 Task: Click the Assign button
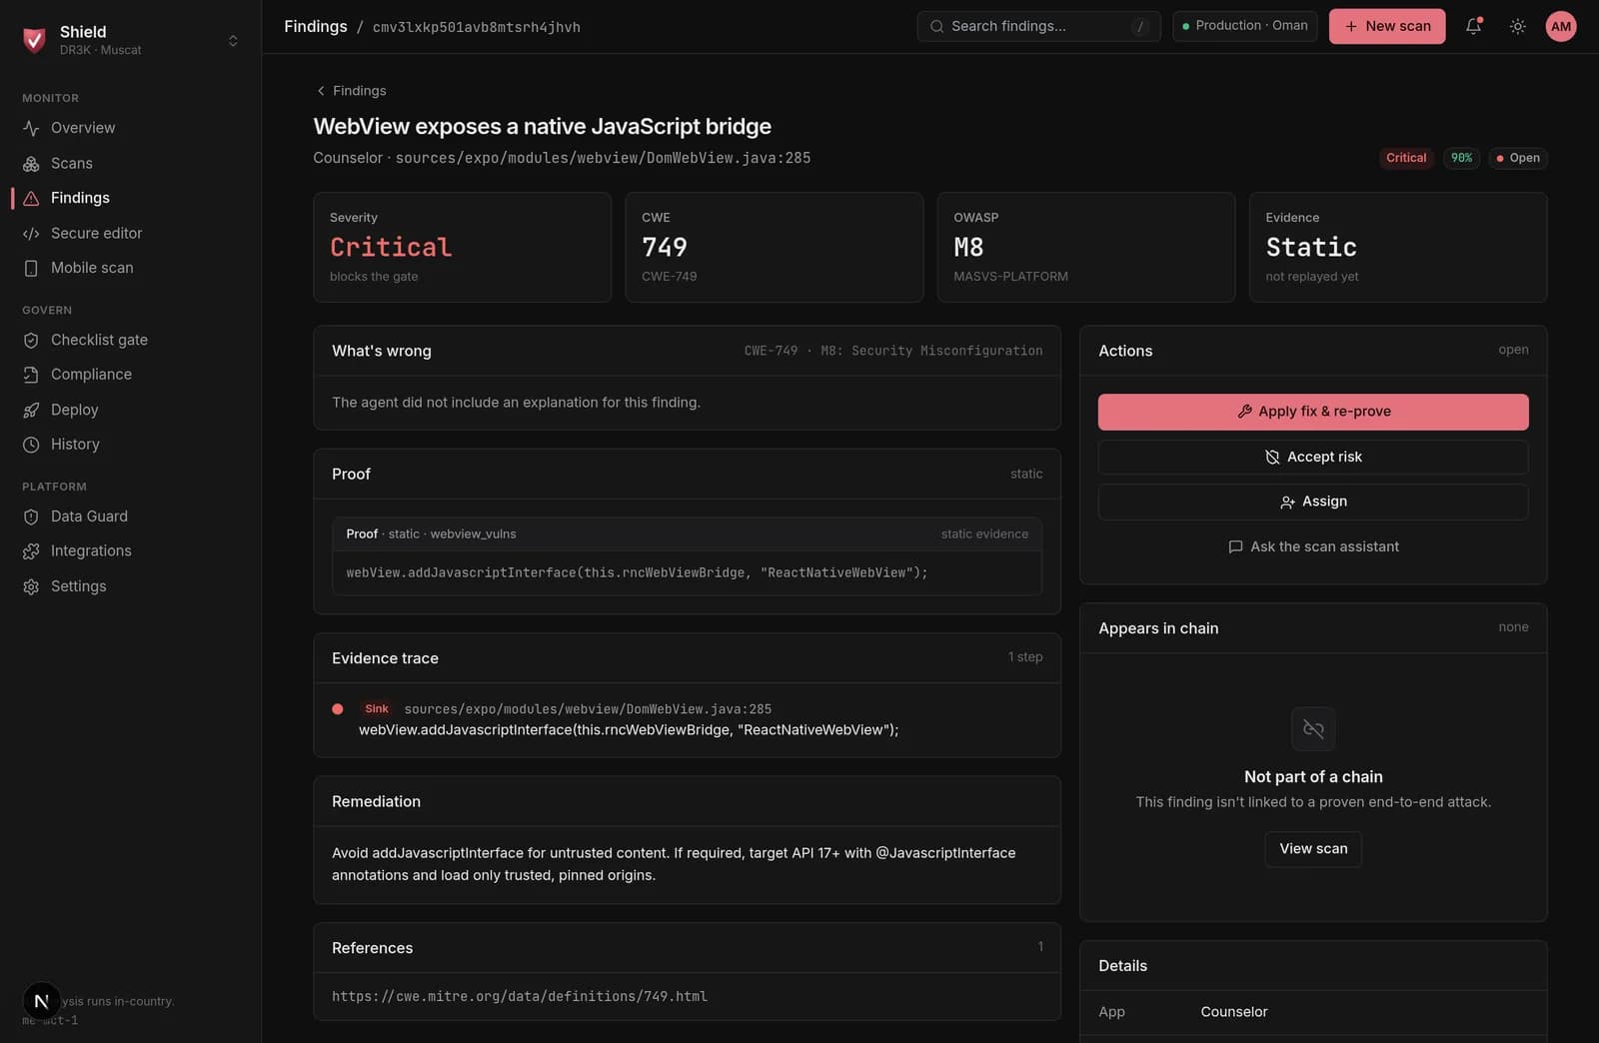1313,502
